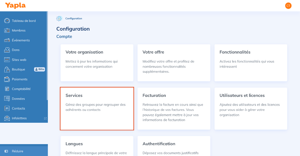The height and width of the screenshot is (156, 300).
Task: Open the Langues card
Action: click(97, 146)
